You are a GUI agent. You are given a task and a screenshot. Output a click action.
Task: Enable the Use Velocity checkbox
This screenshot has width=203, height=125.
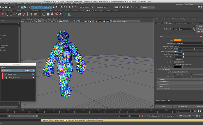pos(174,59)
